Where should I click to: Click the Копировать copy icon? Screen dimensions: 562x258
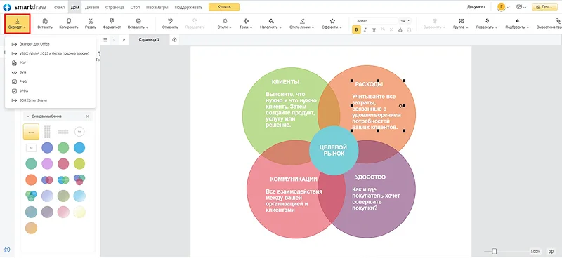[x=69, y=21]
